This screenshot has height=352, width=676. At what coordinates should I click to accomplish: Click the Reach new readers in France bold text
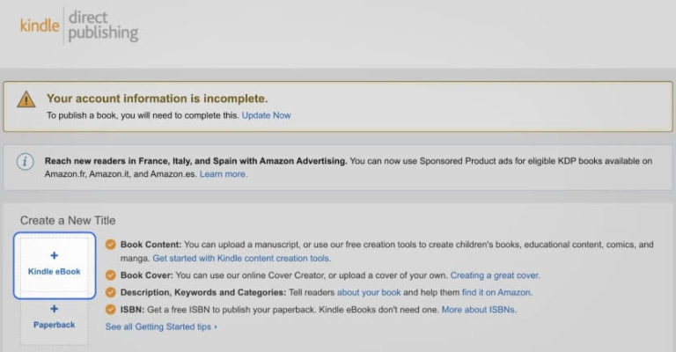[195, 161]
